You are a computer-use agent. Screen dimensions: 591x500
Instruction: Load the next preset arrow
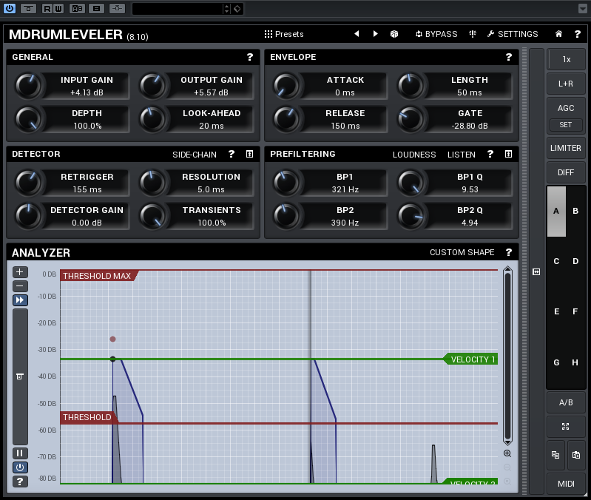375,34
